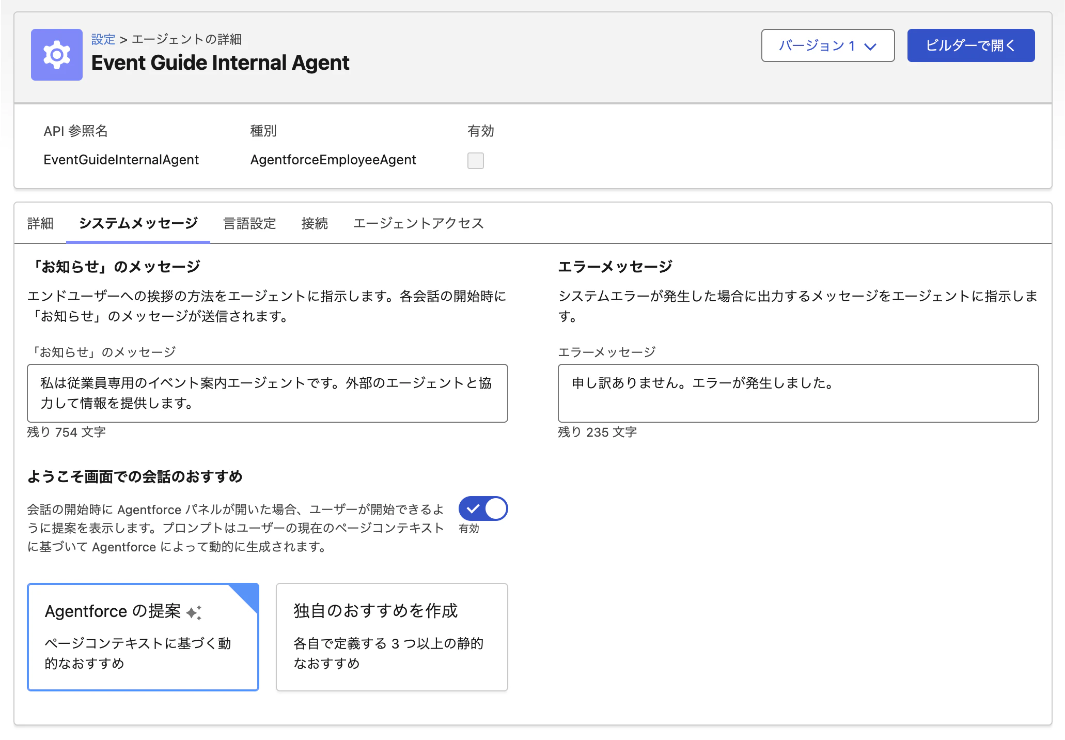Select the Agentforce の提案 card
Screen dimensions: 1065x740
tap(143, 637)
